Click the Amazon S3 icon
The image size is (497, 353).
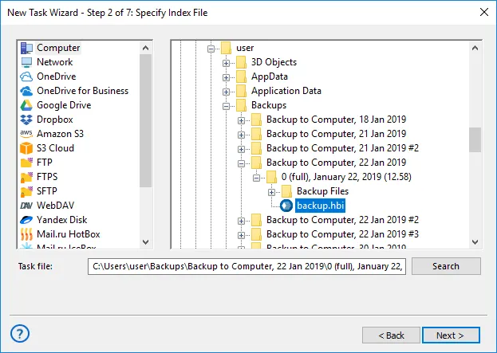tap(26, 134)
